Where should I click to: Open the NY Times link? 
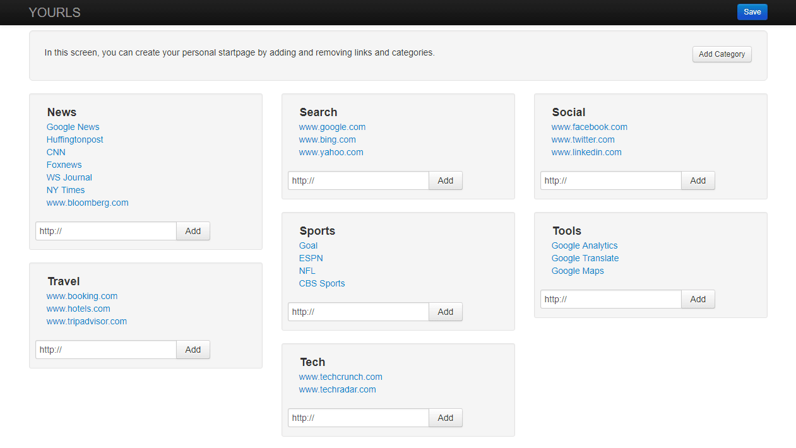tap(65, 190)
